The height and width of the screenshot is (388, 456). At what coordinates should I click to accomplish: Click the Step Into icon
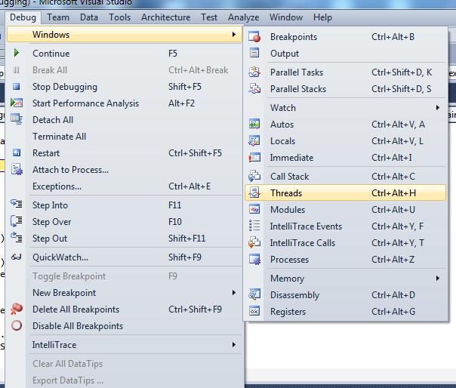click(17, 204)
